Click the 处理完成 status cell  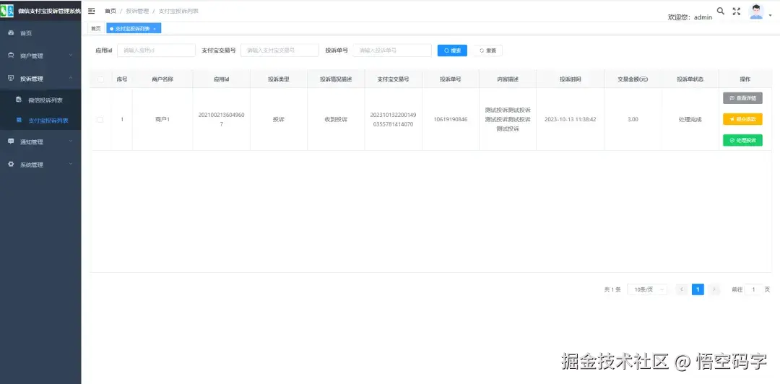pos(690,119)
